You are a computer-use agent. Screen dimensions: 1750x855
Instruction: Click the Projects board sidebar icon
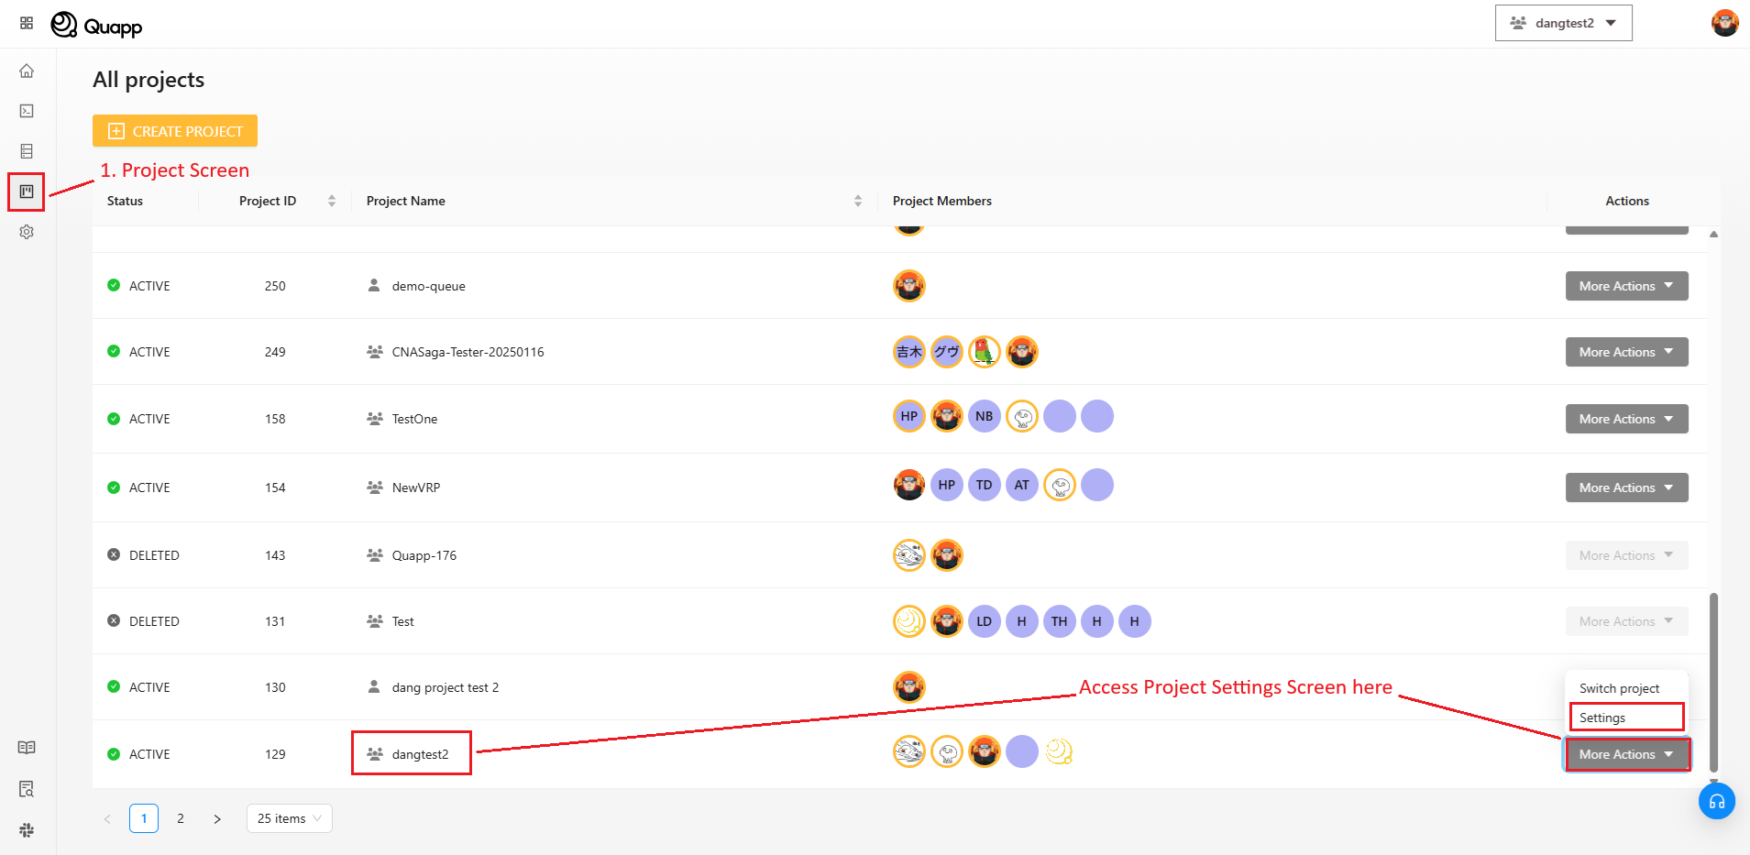(x=27, y=192)
